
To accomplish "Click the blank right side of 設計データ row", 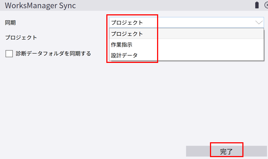I will (211, 55).
